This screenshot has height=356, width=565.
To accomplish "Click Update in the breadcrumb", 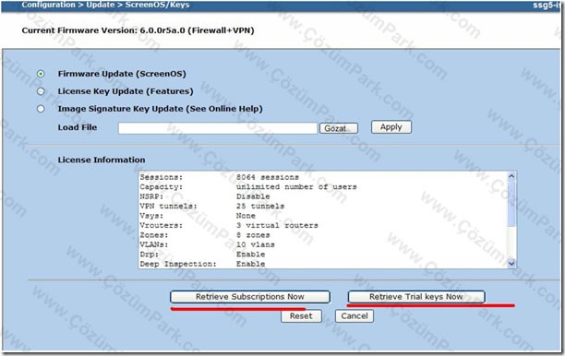I will click(101, 5).
